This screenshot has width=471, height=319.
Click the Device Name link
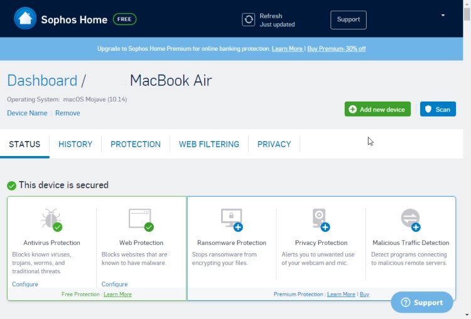[27, 113]
